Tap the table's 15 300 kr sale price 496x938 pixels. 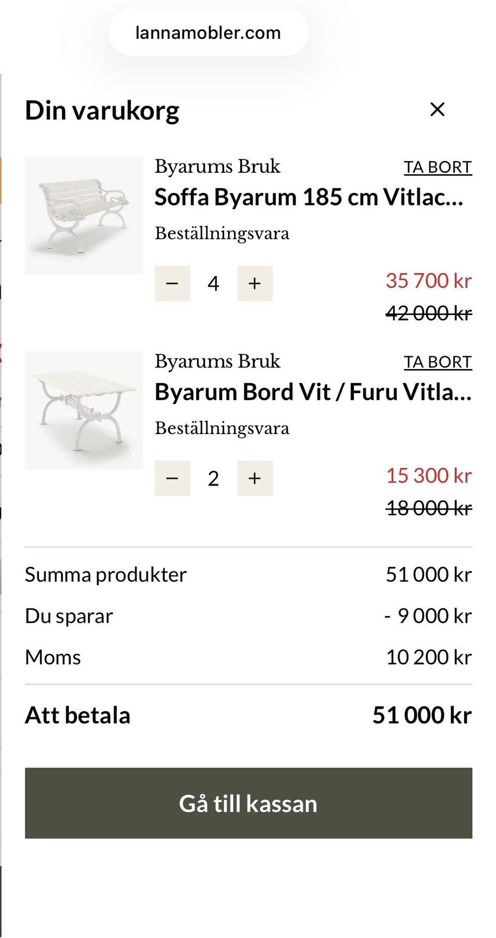(428, 476)
